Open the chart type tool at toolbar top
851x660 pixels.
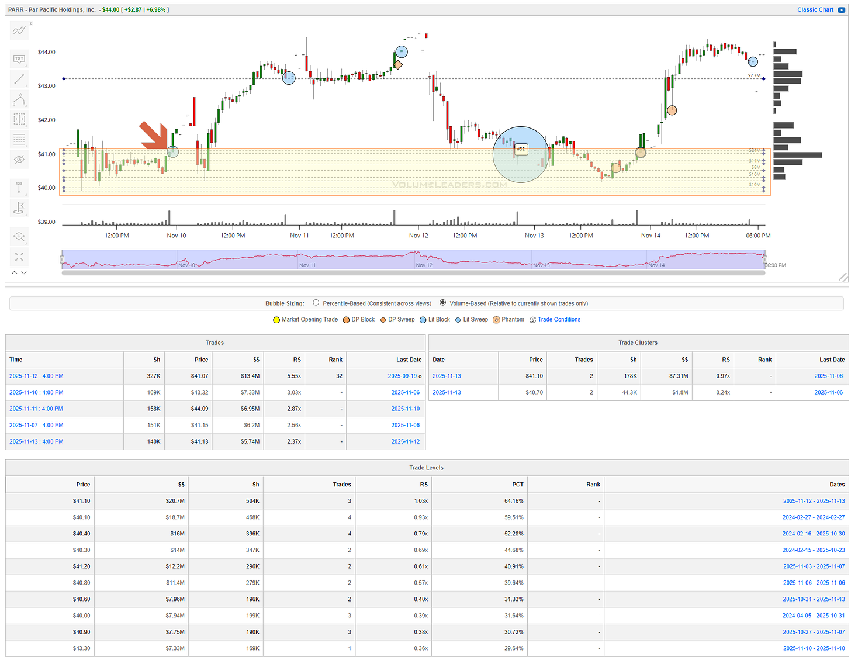[19, 30]
